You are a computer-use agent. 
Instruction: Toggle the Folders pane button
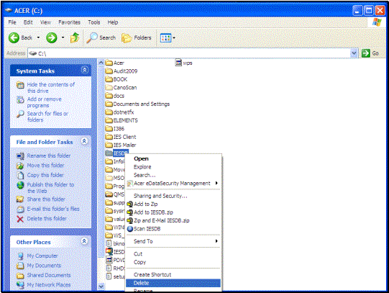[x=137, y=37]
